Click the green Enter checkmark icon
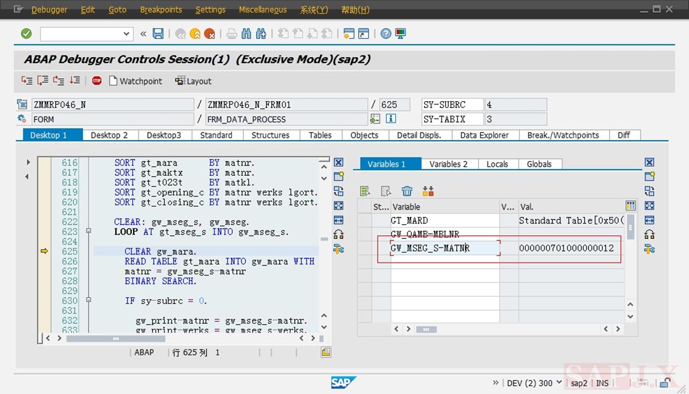Image resolution: width=689 pixels, height=394 pixels. (x=26, y=34)
